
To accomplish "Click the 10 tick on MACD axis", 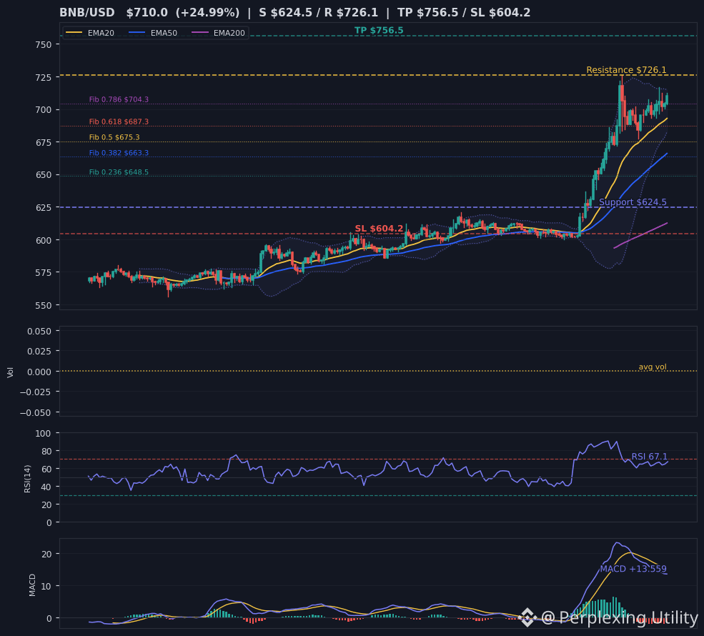I will click(x=46, y=586).
